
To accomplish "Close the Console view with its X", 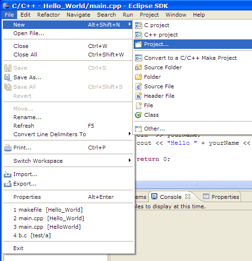I will (188, 196).
